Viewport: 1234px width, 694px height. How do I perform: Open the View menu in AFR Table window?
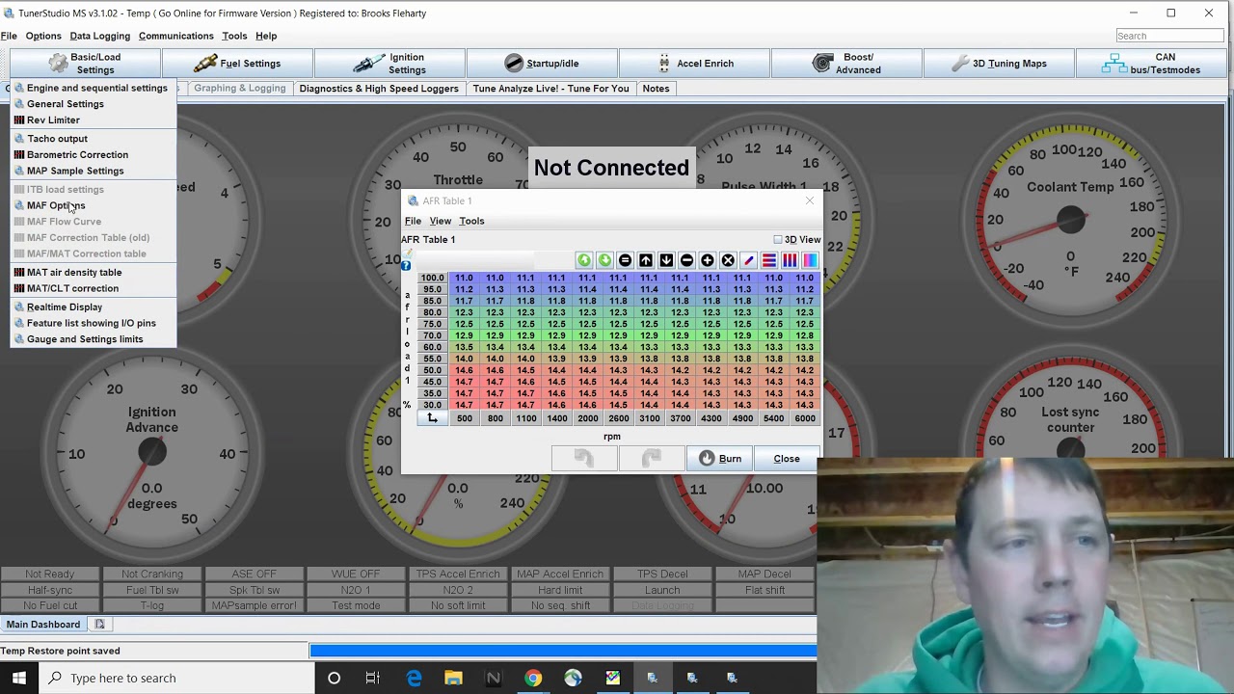[x=440, y=221]
